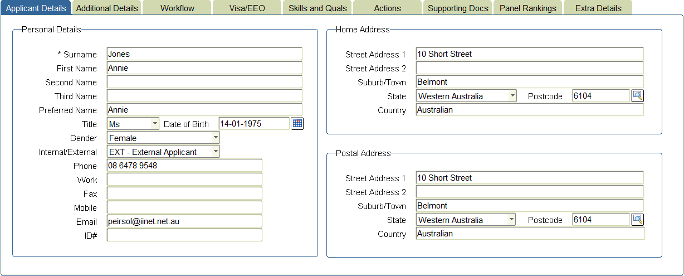Open the Supporting Docs tab

click(458, 8)
